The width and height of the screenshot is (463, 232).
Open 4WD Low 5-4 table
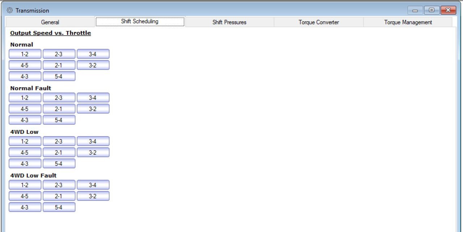tap(59, 164)
